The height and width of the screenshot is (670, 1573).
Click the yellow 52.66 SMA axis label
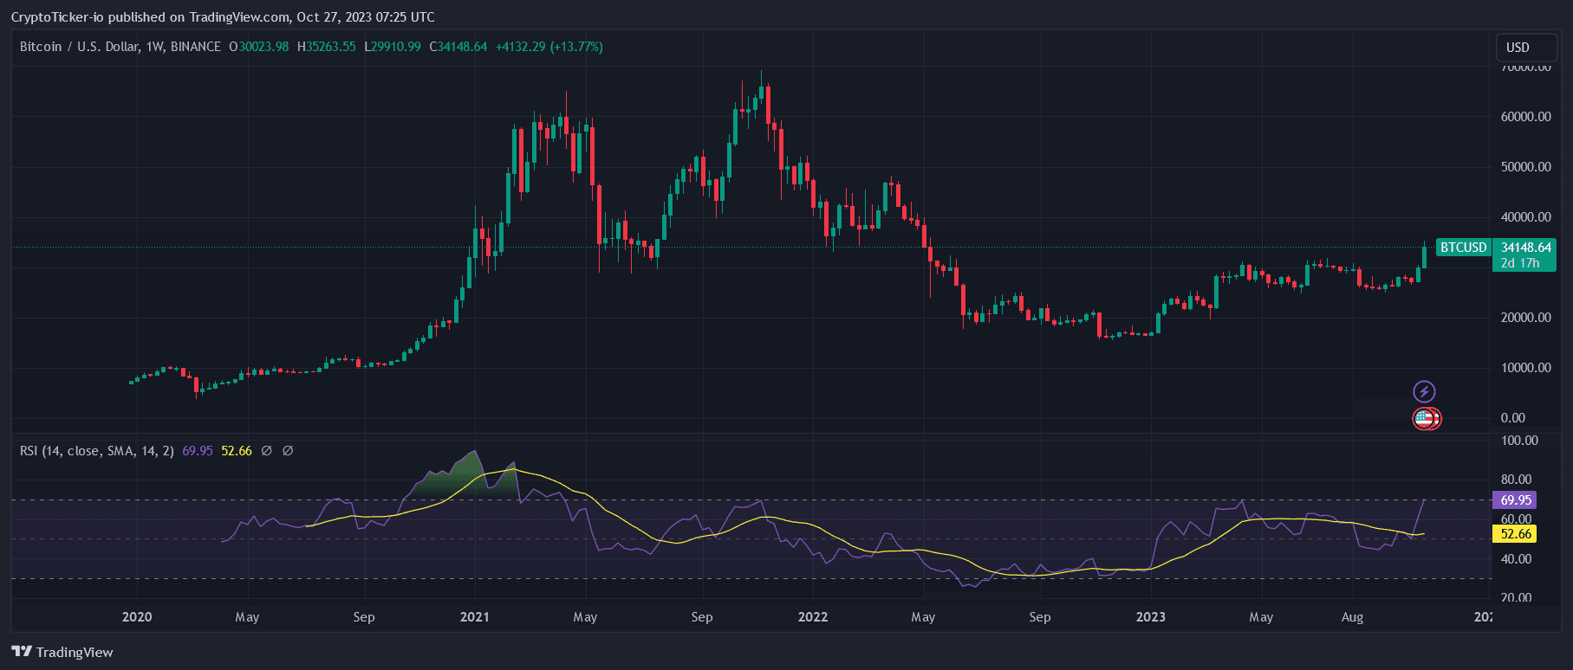point(1515,534)
